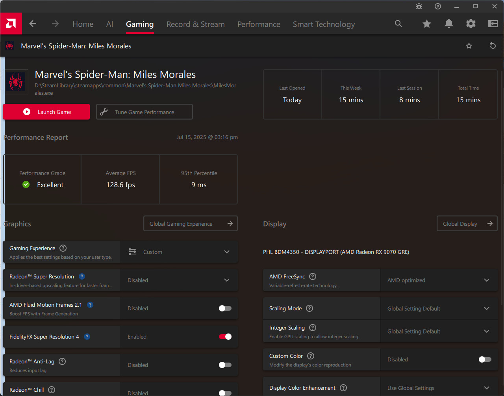Select the Gaming tab
Image resolution: width=504 pixels, height=396 pixels.
coord(140,24)
